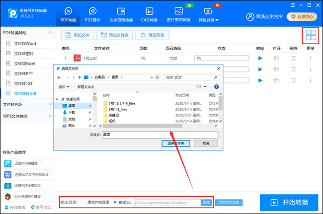Click the 1号.pdf file name
This screenshot has width=323, height=214.
(x=90, y=58)
